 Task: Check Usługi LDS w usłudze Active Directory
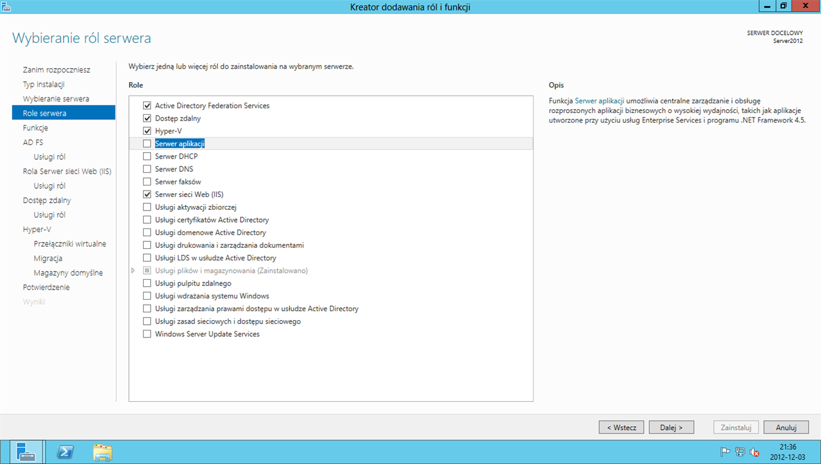(147, 258)
